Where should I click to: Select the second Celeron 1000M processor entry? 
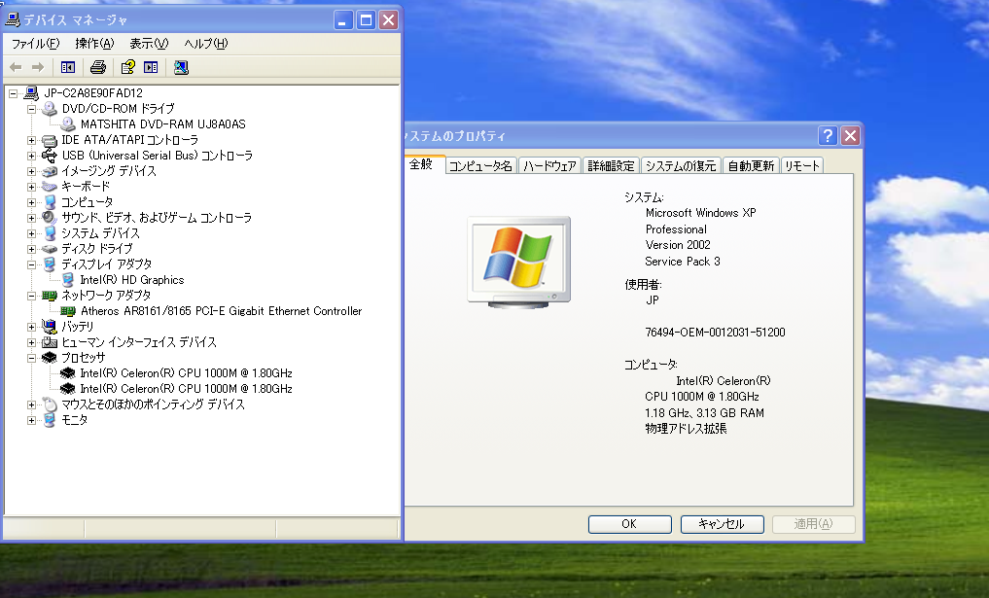click(186, 389)
